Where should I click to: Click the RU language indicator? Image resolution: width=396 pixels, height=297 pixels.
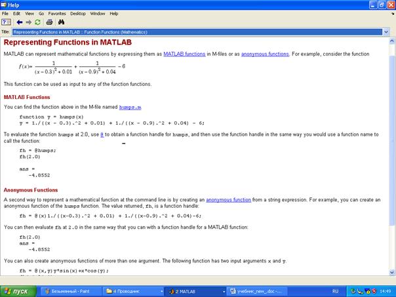tap(336, 292)
